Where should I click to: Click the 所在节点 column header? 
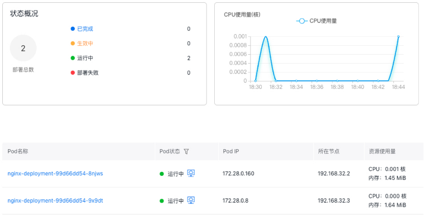tap(328, 151)
